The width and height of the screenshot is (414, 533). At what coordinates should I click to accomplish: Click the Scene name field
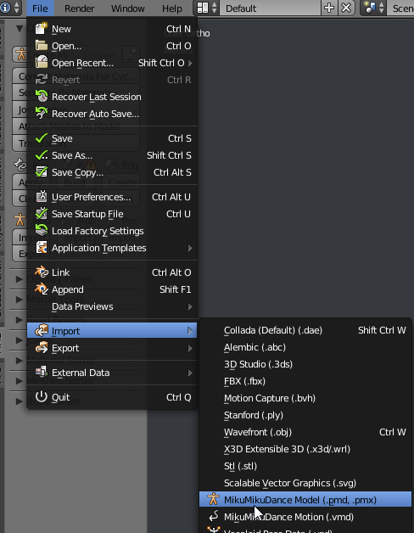click(x=400, y=8)
